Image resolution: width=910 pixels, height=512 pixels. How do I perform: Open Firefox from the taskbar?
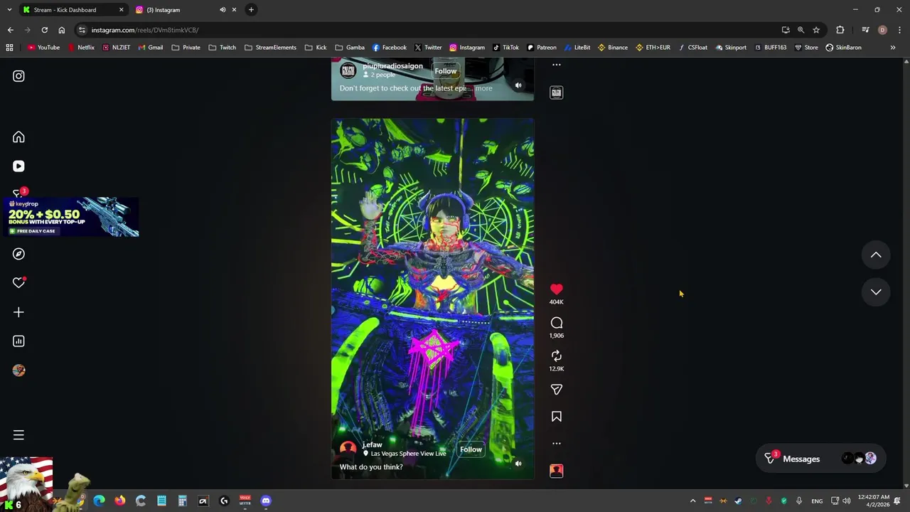coord(119,501)
